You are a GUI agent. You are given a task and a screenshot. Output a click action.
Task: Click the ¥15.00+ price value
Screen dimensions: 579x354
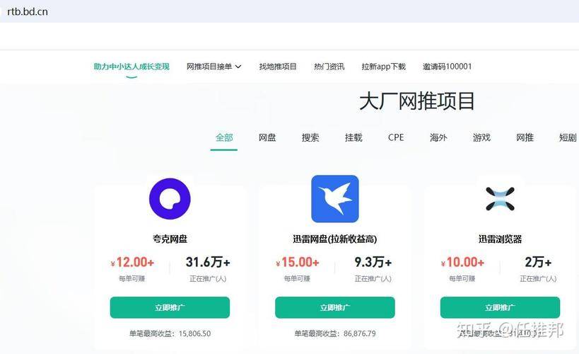(x=297, y=262)
